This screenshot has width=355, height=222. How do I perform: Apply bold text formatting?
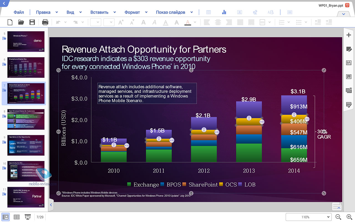pos(143,22)
